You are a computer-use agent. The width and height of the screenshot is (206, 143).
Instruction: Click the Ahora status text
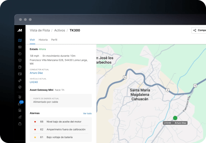[x=42, y=49]
